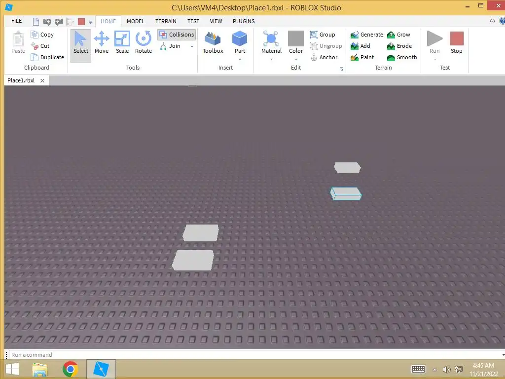
Task: Expand the Run mode dropdown arrow
Action: click(435, 59)
